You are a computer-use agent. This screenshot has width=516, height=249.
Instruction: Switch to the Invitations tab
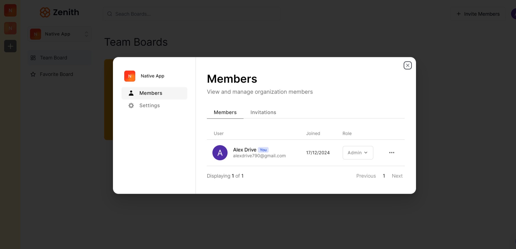click(263, 113)
